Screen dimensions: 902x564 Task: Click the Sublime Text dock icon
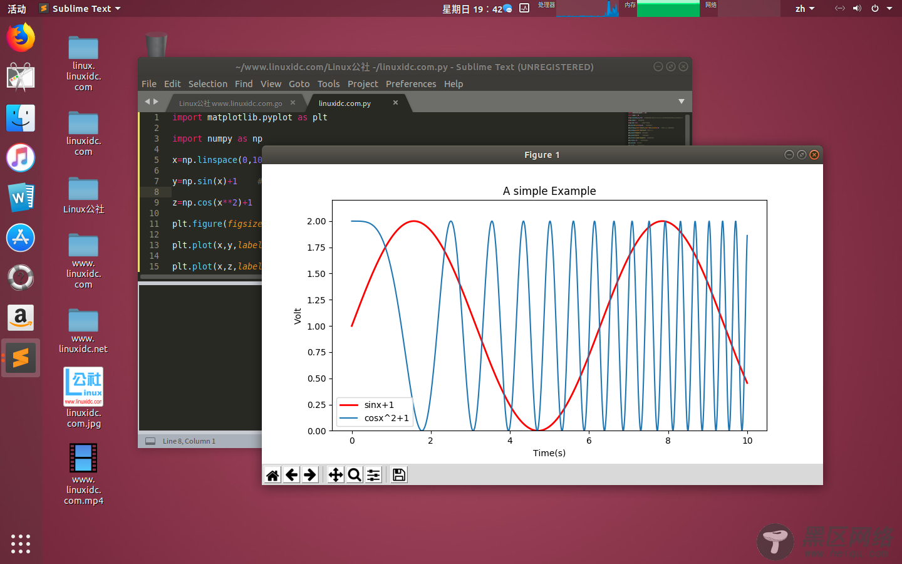tap(21, 358)
